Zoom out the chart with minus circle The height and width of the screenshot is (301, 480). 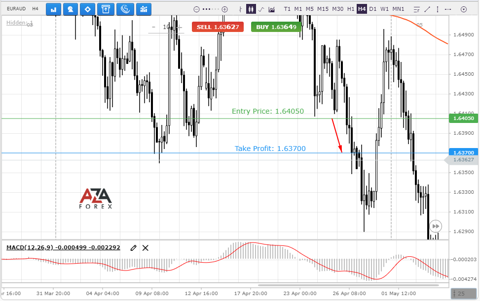196,9
